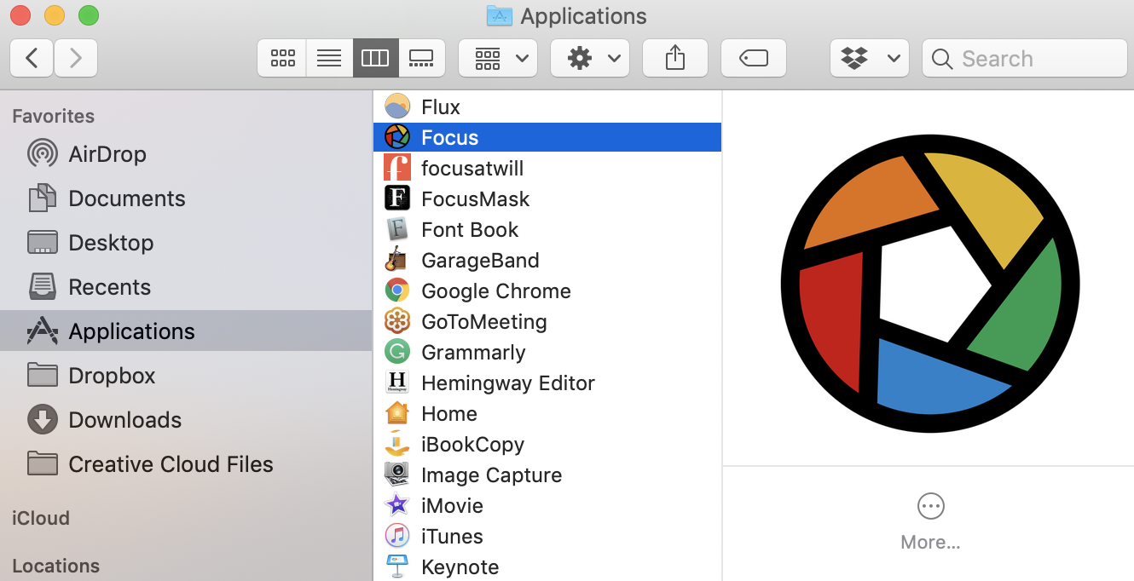This screenshot has width=1134, height=581.
Task: Open Downloads in the sidebar
Action: [186, 420]
